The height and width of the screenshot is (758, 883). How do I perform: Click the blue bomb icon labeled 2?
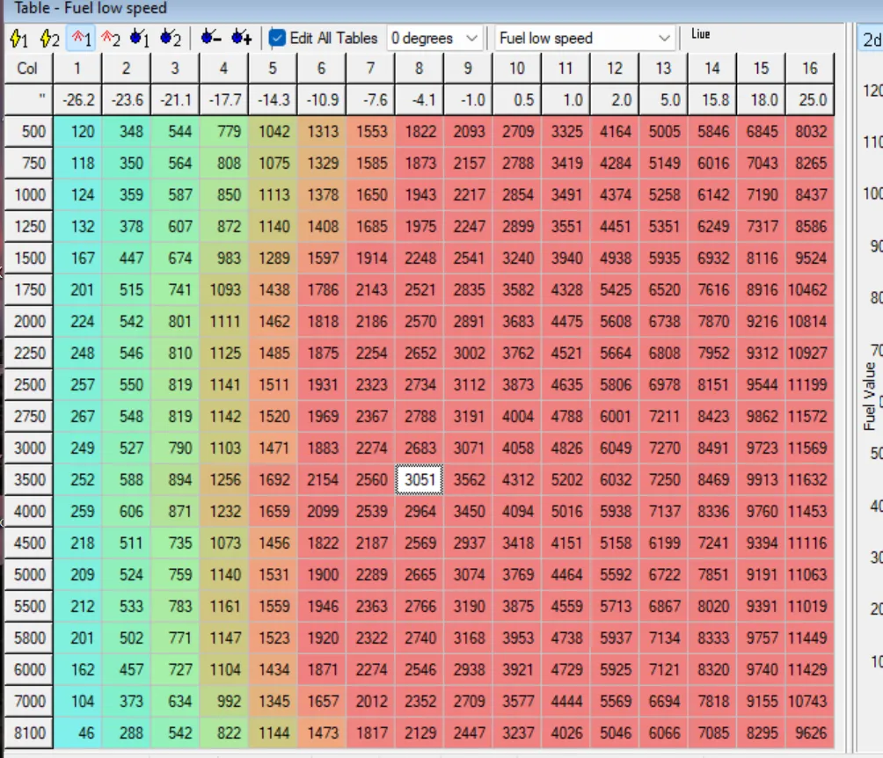tap(171, 39)
